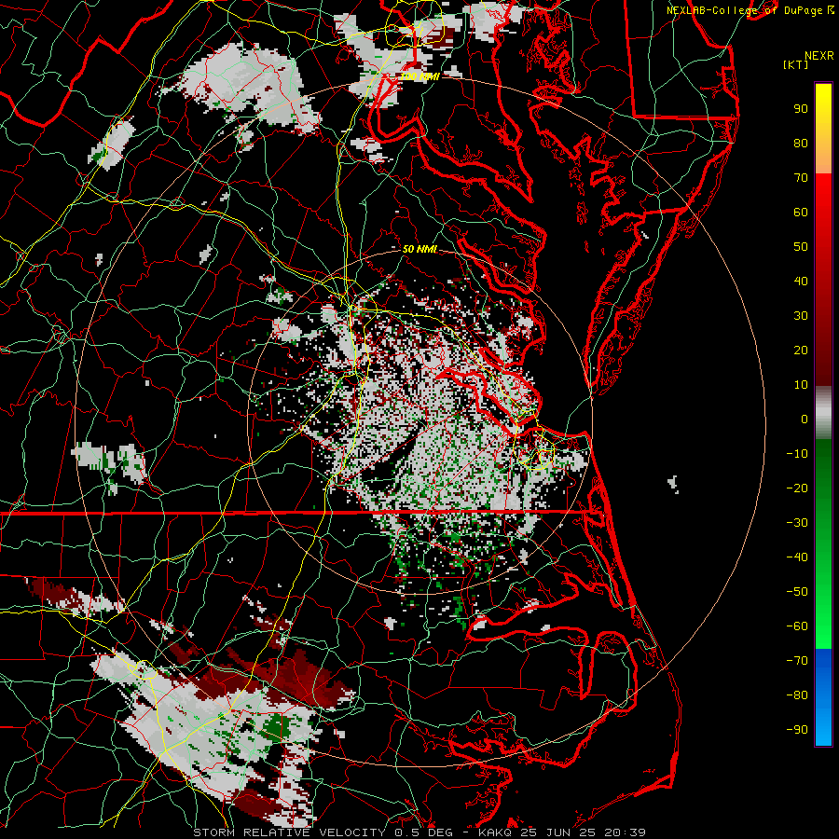
Task: Click the 70 knot scale label
Action: 801,178
